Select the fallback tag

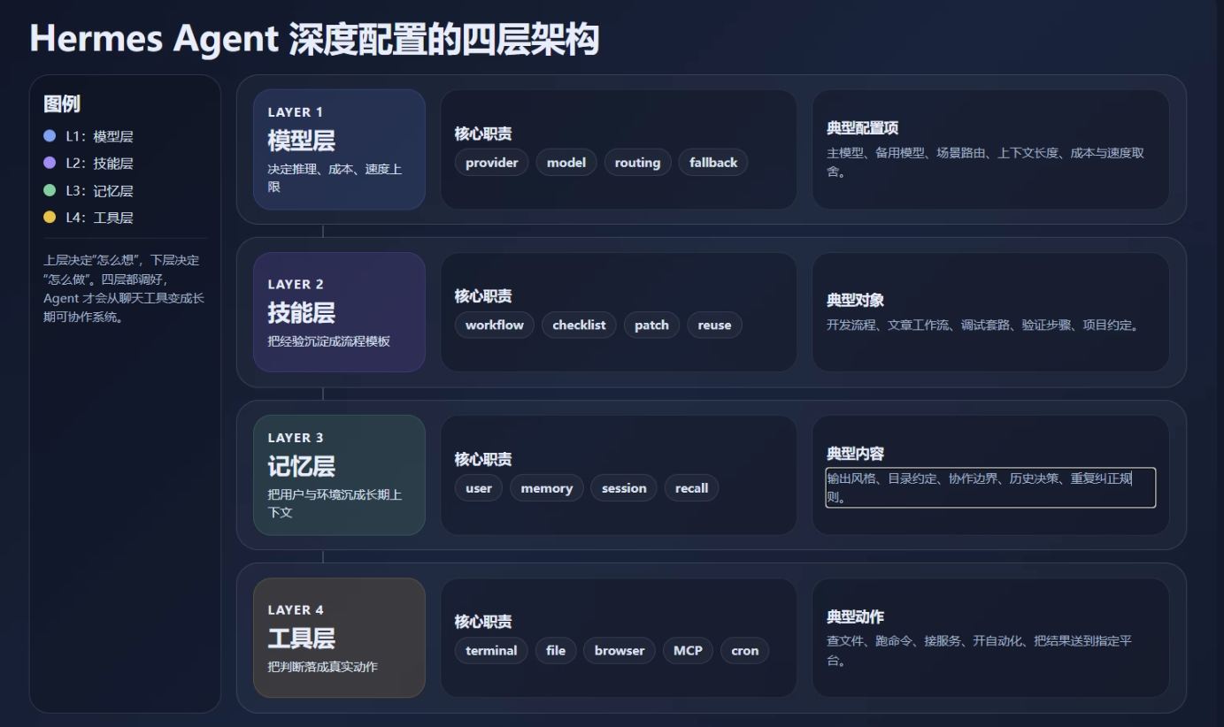(x=713, y=163)
